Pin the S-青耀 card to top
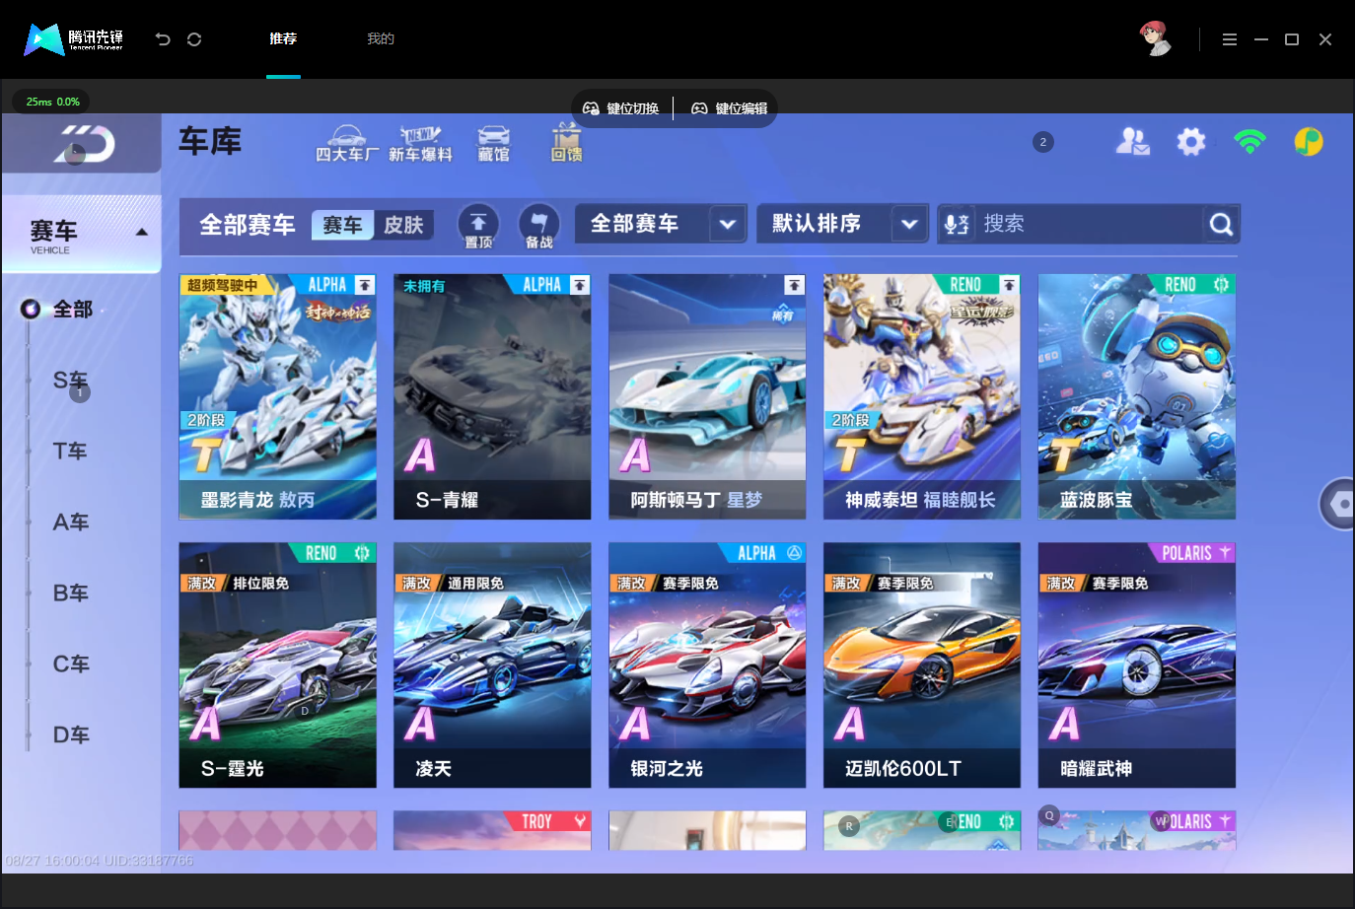Screen dimensions: 1355x909 coord(580,285)
